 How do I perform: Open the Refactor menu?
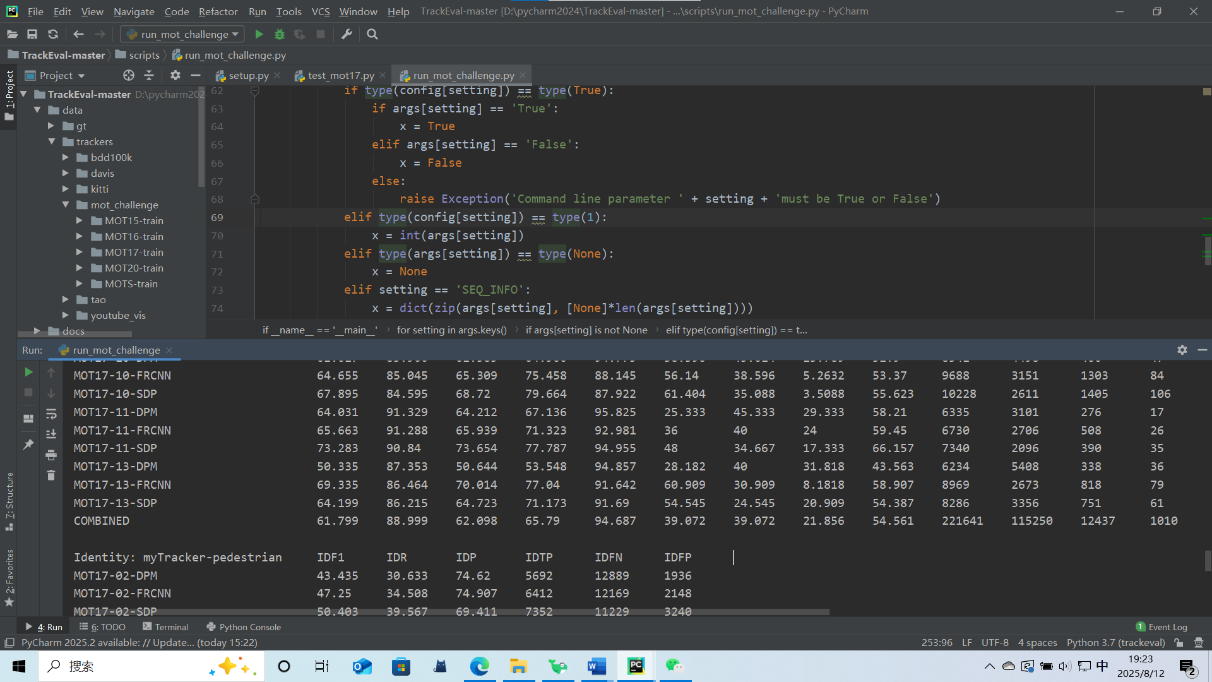218,11
